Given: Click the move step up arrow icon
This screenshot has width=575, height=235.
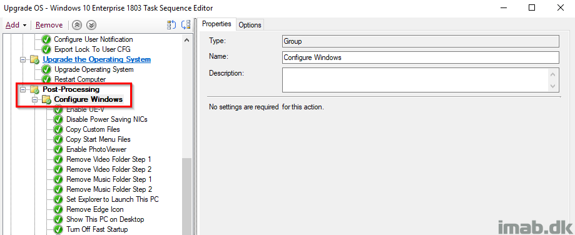Looking at the screenshot, I should pyautogui.click(x=76, y=25).
